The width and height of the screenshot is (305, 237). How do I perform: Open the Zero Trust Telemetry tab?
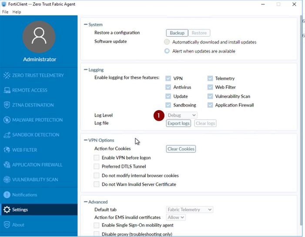39,75
